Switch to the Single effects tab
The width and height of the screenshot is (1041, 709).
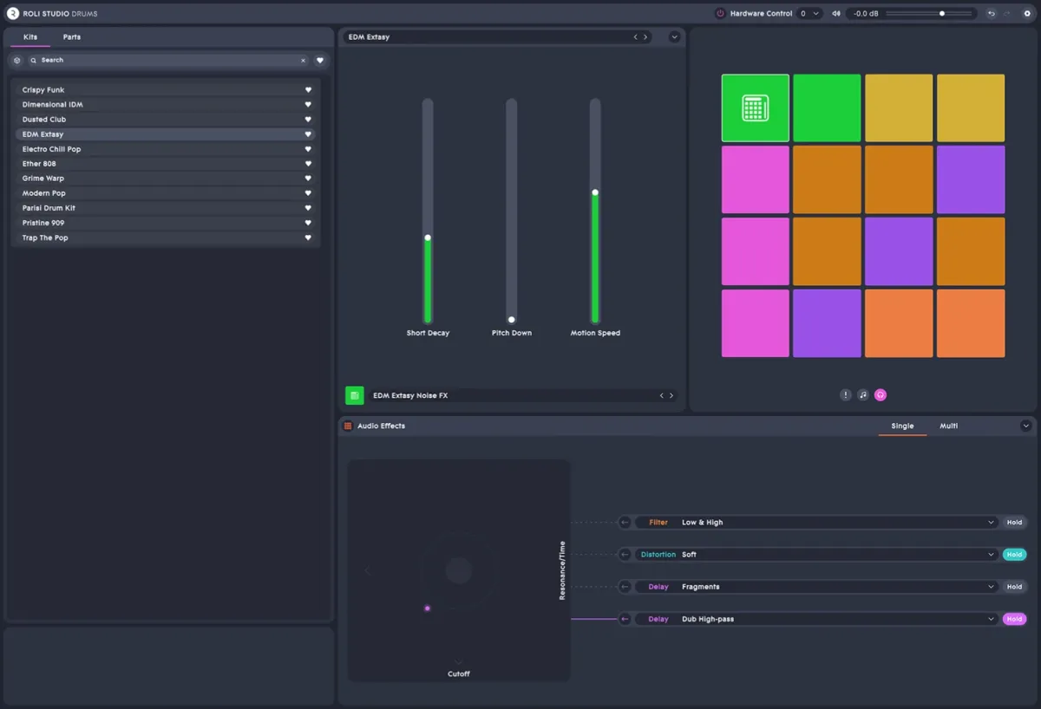coord(902,426)
